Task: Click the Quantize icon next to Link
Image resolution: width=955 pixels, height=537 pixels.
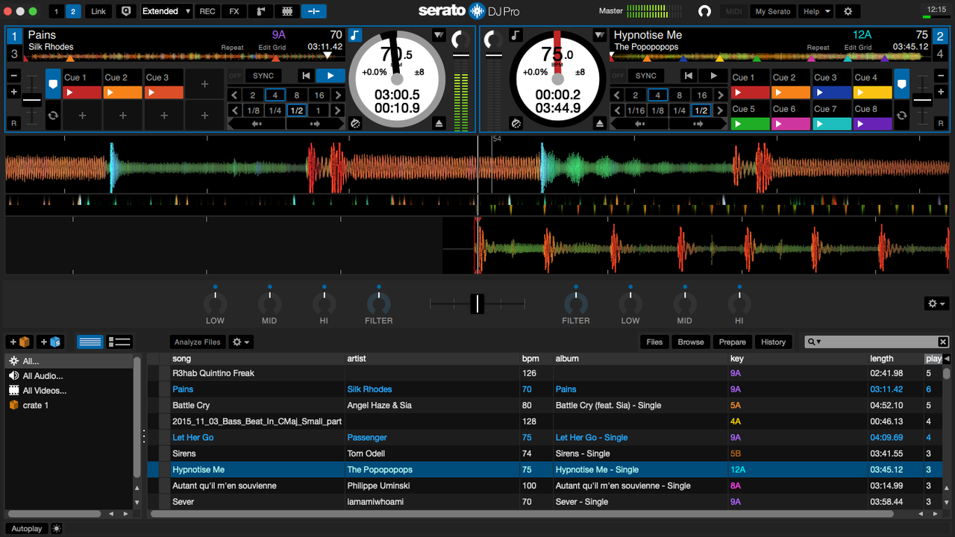Action: 125,11
